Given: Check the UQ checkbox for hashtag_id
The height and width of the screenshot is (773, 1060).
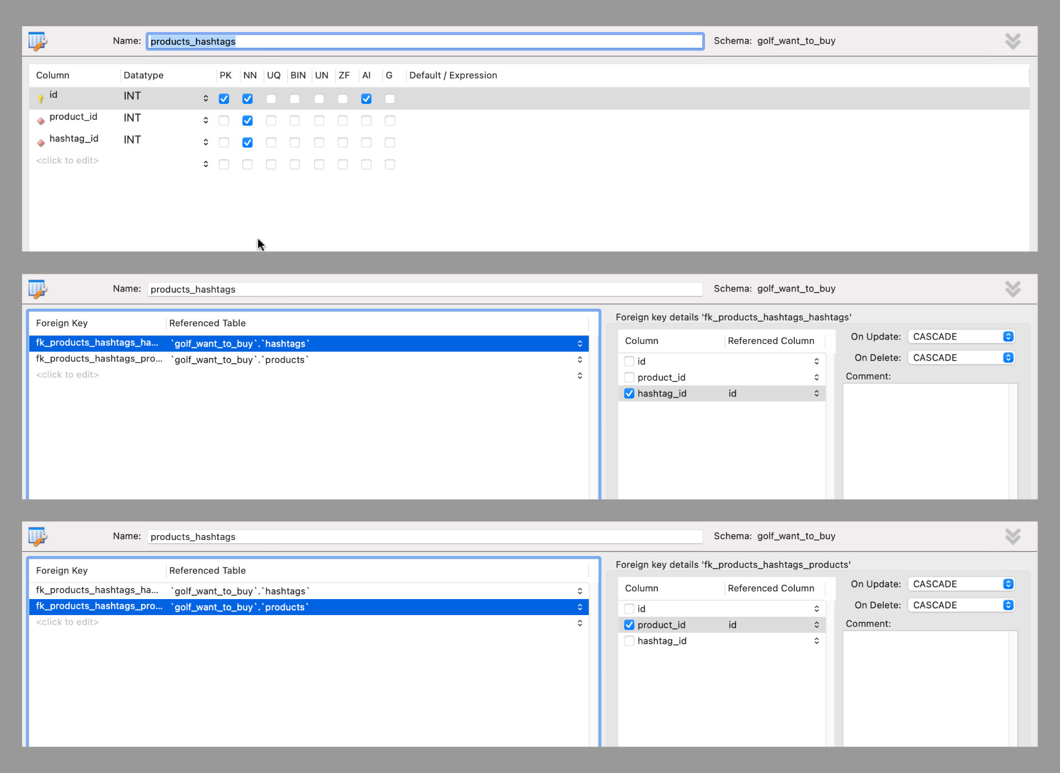Looking at the screenshot, I should pos(271,142).
